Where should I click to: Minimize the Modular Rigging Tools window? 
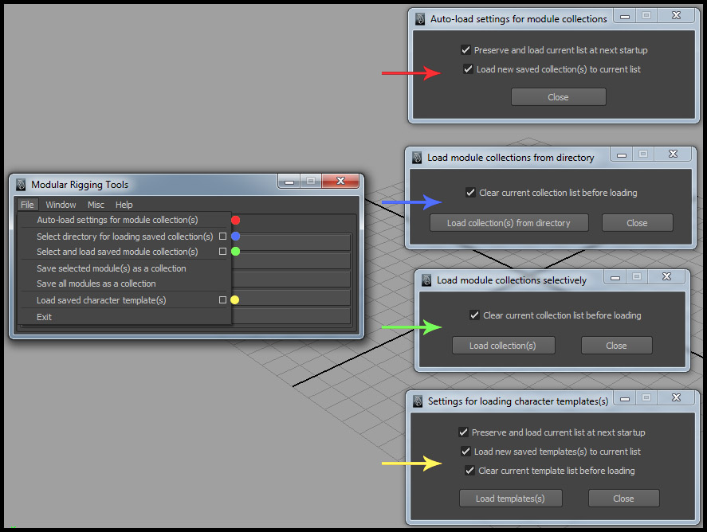(289, 182)
